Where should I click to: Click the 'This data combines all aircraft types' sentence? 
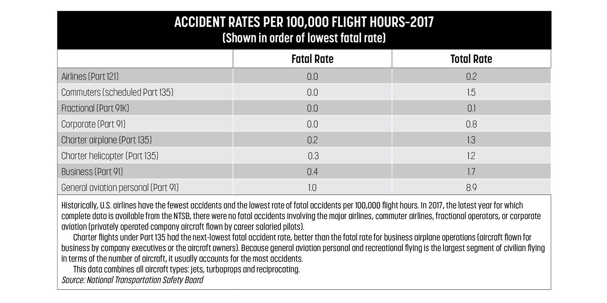click(x=186, y=269)
